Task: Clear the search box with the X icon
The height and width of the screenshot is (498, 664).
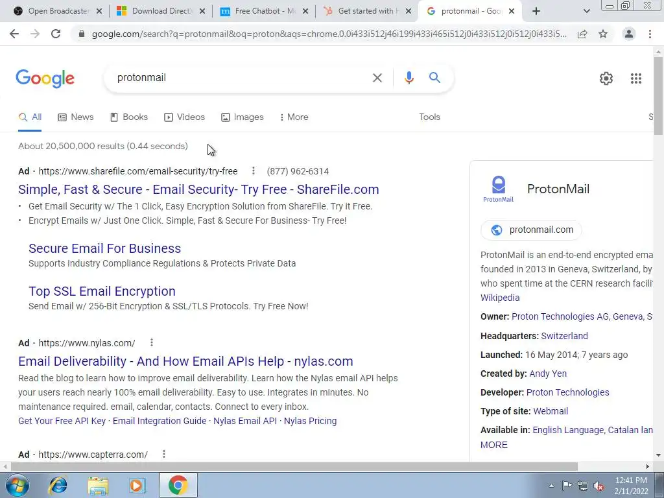Action: click(x=377, y=78)
